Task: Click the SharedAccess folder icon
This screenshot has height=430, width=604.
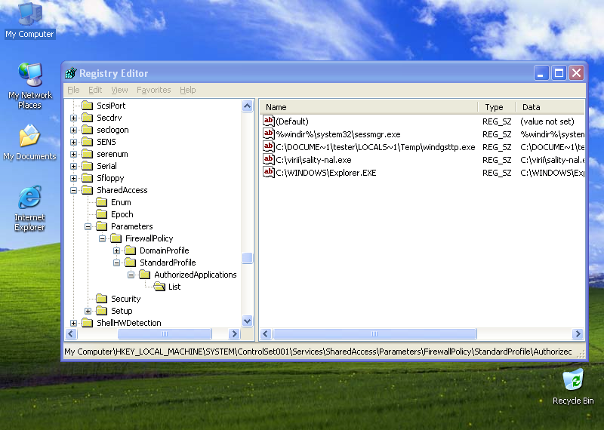Action: (x=88, y=190)
